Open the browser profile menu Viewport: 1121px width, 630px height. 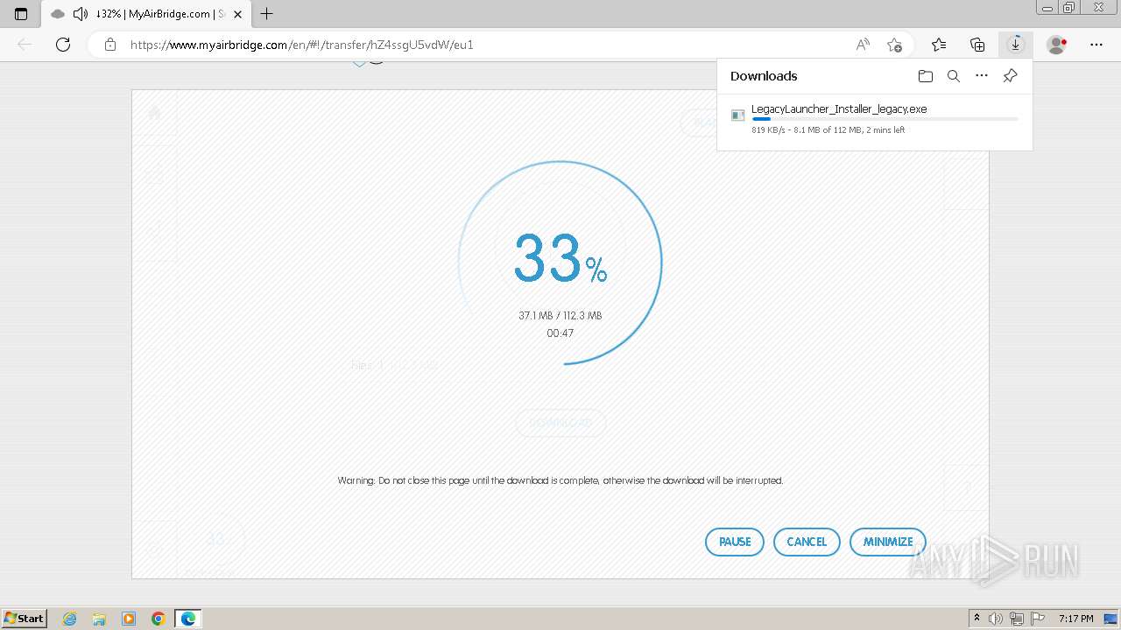coord(1057,45)
